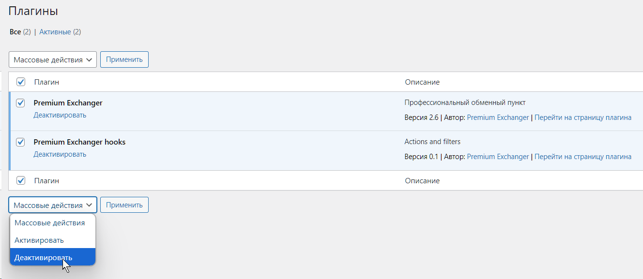Open author link for Premium Exchanger version 2.6

[x=498, y=117]
